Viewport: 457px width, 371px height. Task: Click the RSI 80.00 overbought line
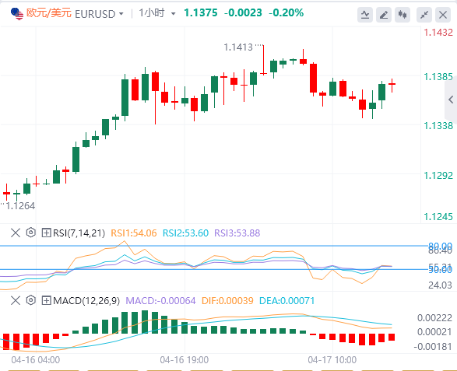tap(210, 246)
